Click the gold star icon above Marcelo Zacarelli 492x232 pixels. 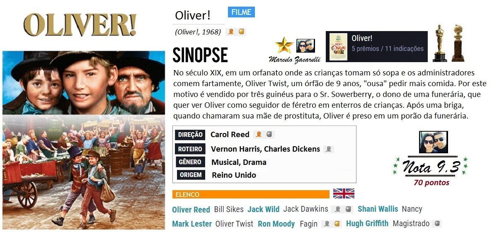(x=284, y=45)
